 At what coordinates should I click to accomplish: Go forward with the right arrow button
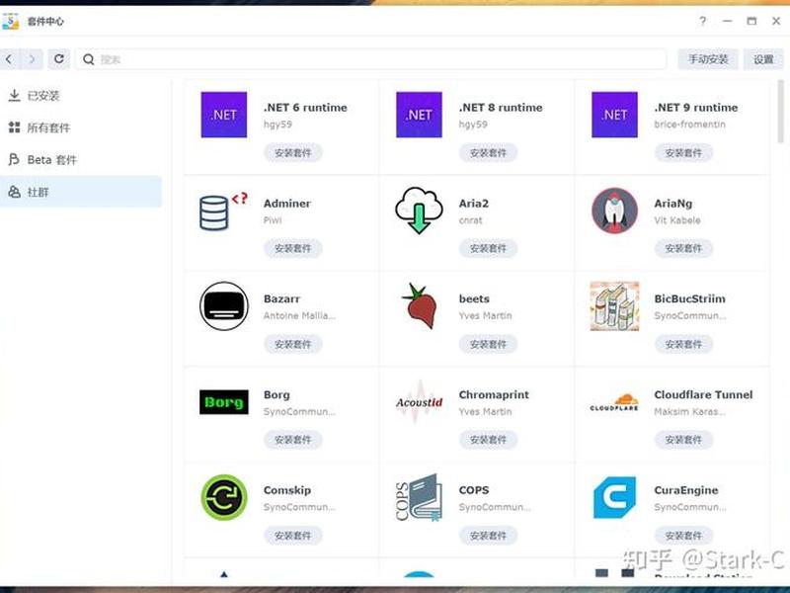pyautogui.click(x=33, y=59)
